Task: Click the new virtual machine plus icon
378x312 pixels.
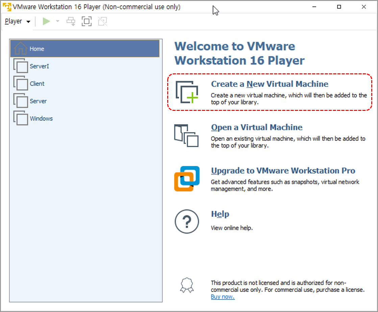Action: (x=187, y=92)
